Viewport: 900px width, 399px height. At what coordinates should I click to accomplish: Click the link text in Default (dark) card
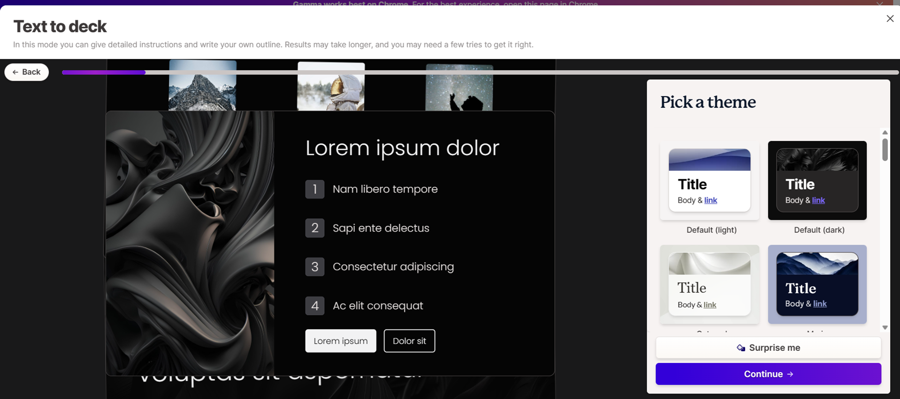point(818,200)
